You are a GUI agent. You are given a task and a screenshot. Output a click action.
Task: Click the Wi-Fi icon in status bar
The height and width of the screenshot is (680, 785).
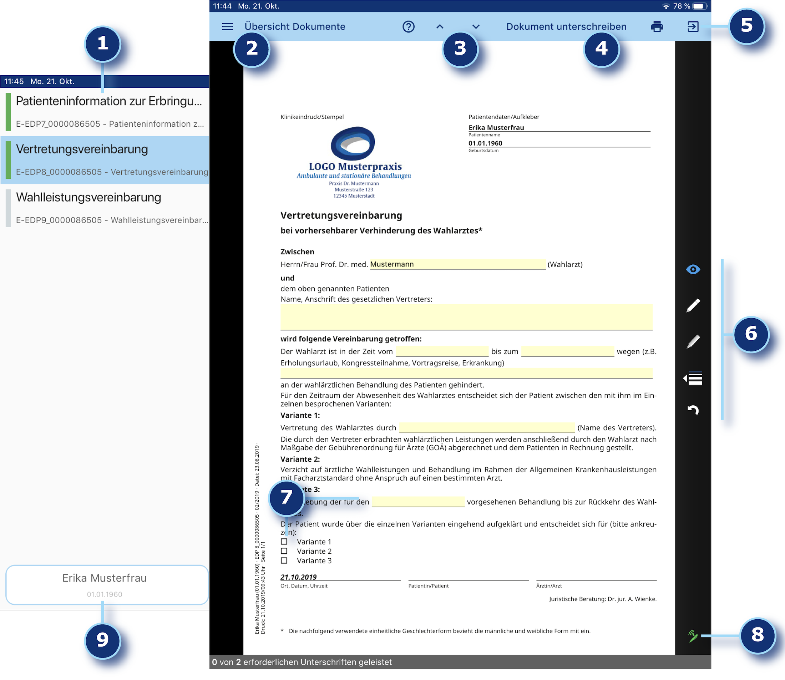[x=666, y=6]
